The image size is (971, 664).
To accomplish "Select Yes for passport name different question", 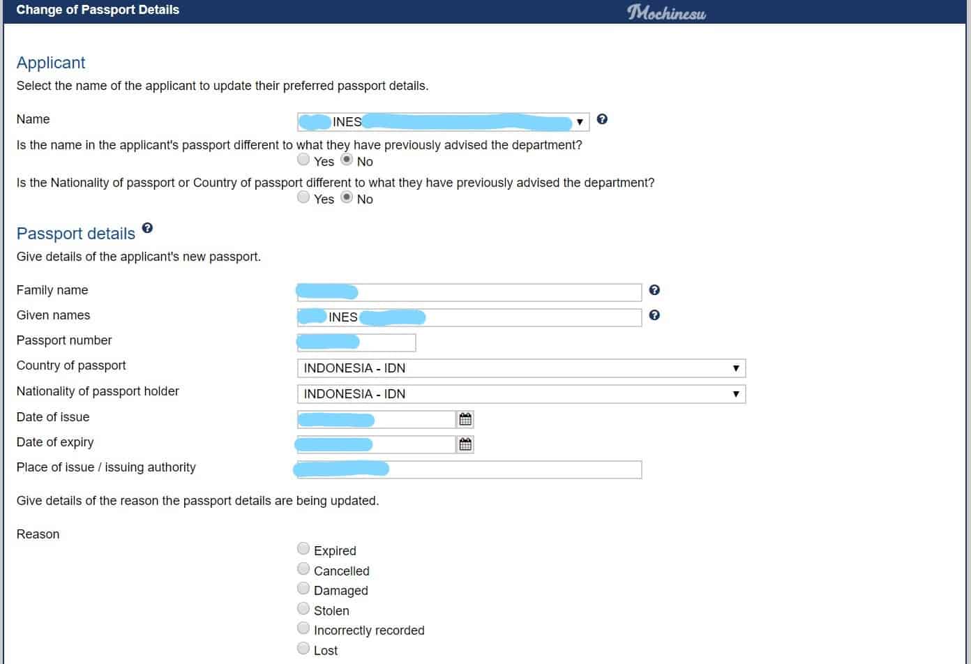I will (303, 160).
